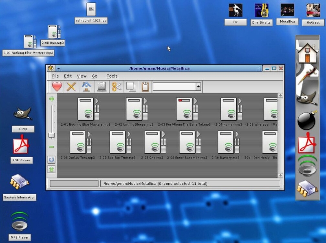Select 2-08 One.mp3 in the file window
Image resolution: width=326 pixels, height=243 pixels.
click(x=152, y=145)
